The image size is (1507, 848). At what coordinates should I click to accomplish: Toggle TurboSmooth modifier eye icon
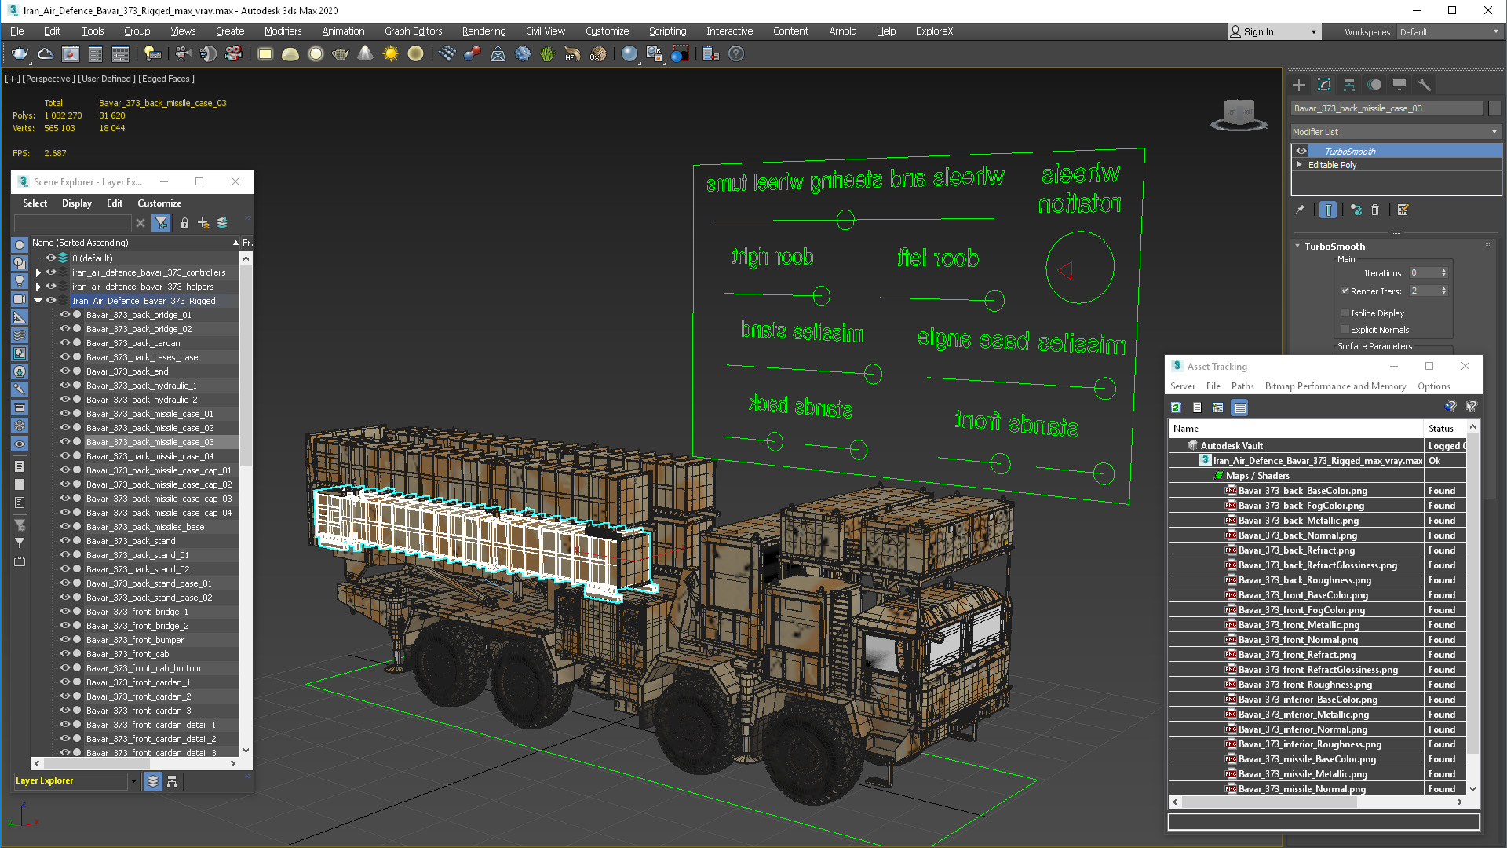[1301, 151]
